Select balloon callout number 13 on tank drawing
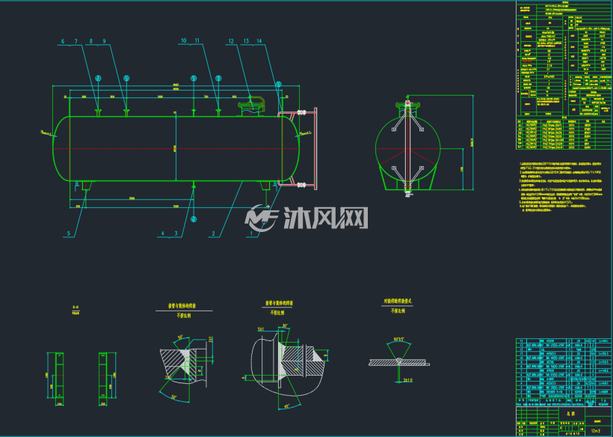The width and height of the screenshot is (613, 437). click(x=246, y=41)
